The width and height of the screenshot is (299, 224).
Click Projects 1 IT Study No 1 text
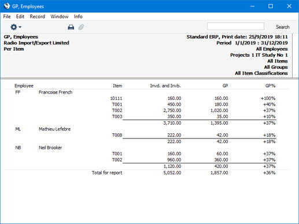259,55
